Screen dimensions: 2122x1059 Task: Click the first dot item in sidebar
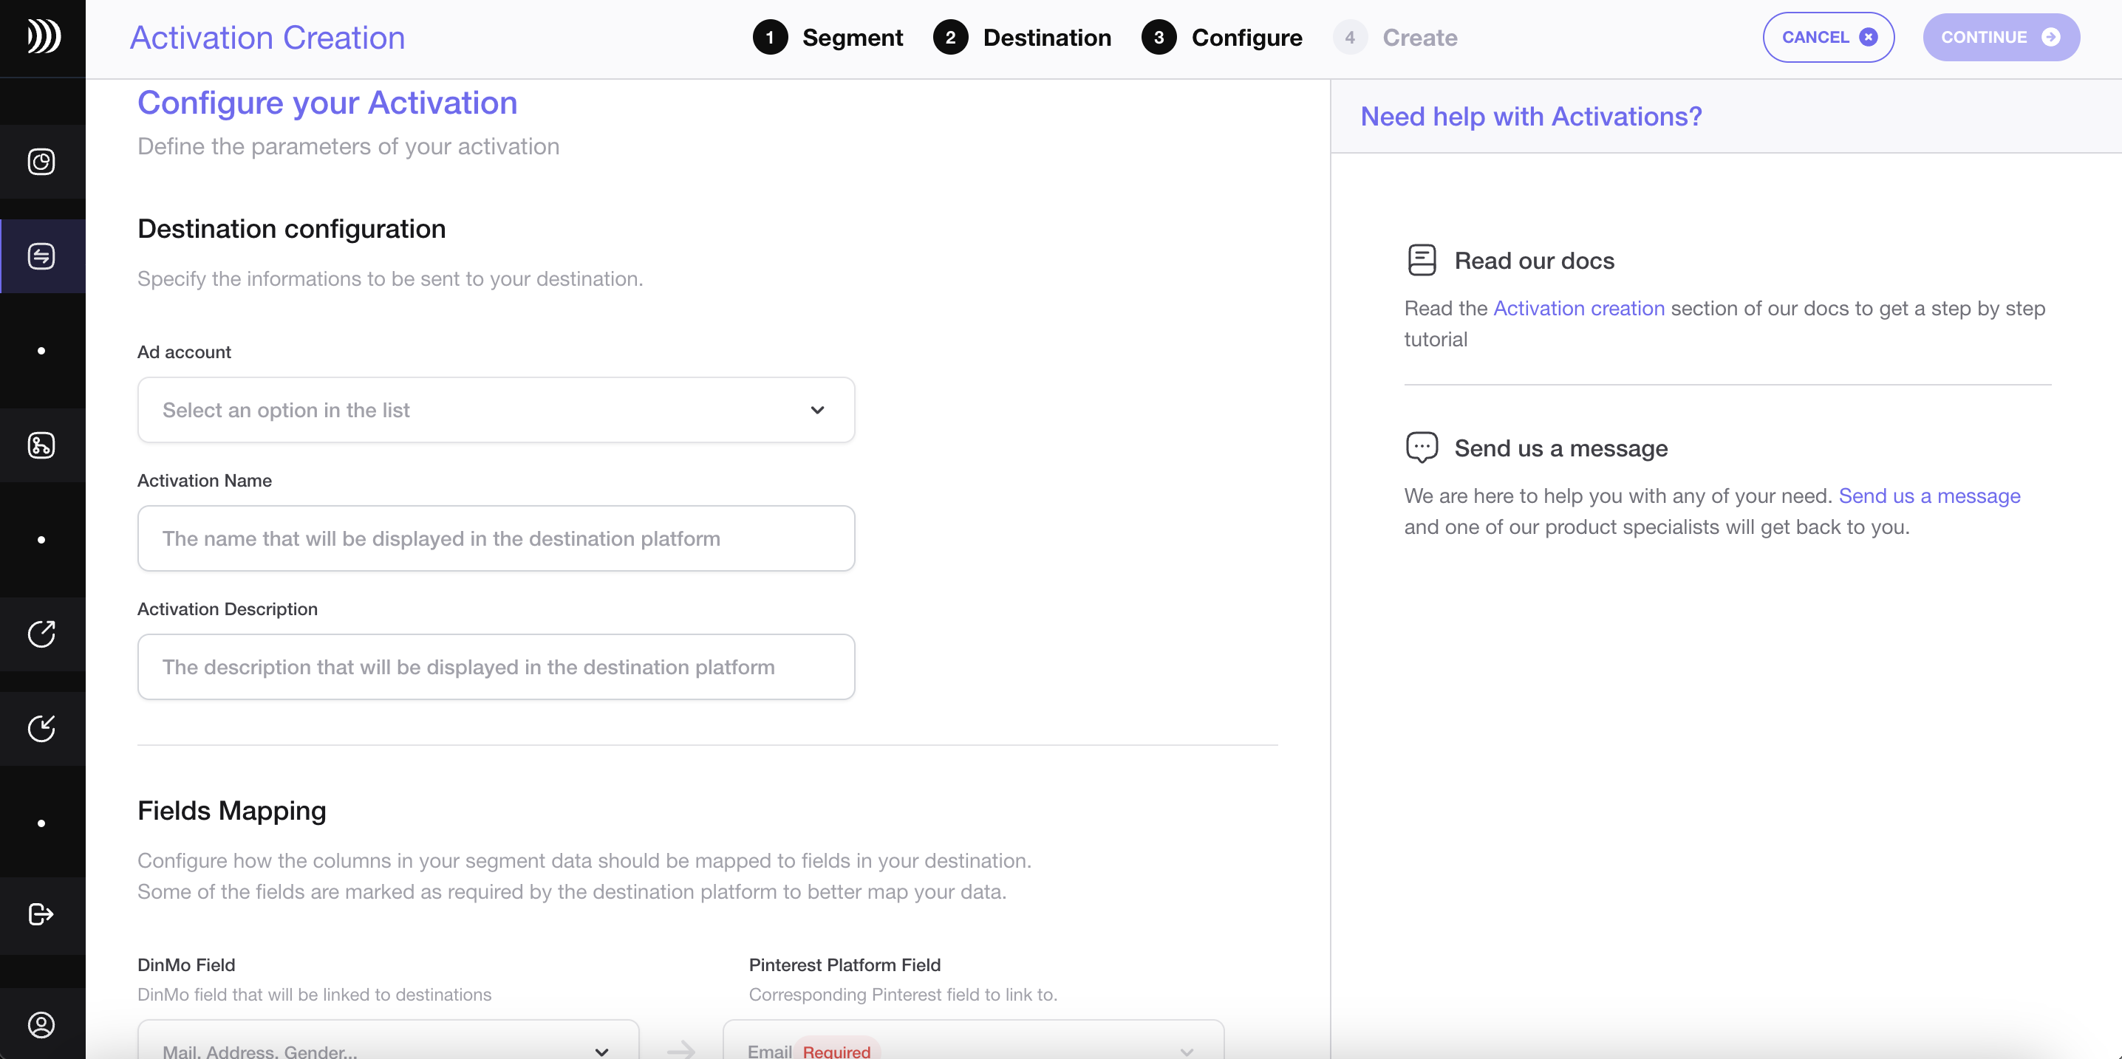click(41, 351)
